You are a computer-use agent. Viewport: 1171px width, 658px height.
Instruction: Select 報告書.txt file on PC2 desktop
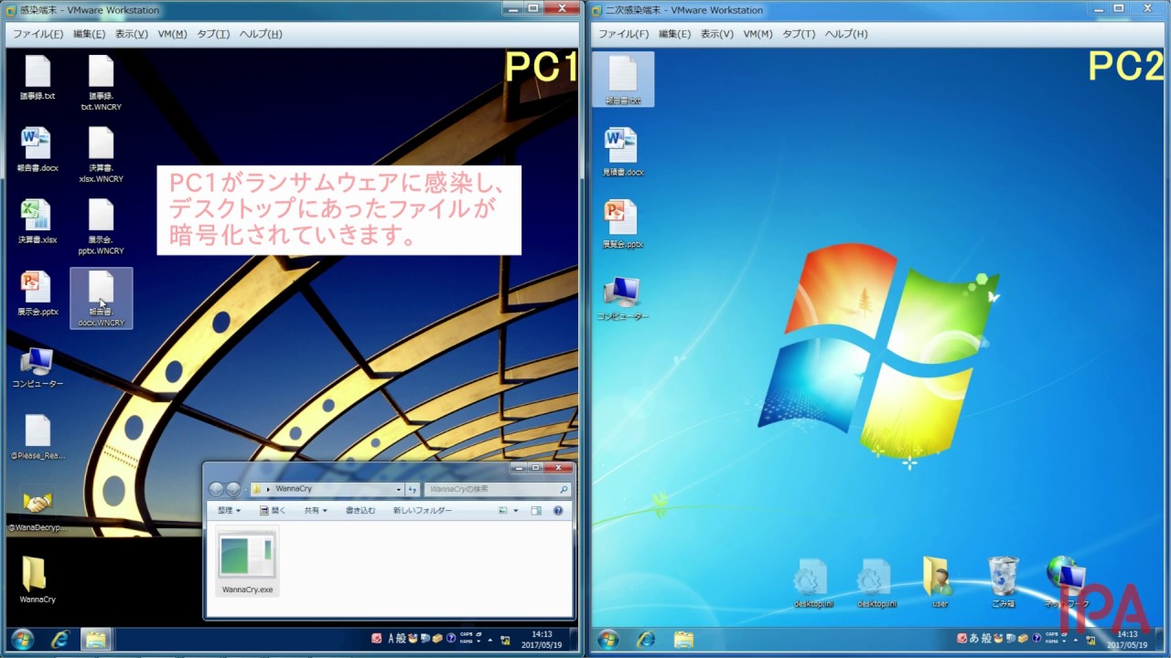pyautogui.click(x=623, y=80)
